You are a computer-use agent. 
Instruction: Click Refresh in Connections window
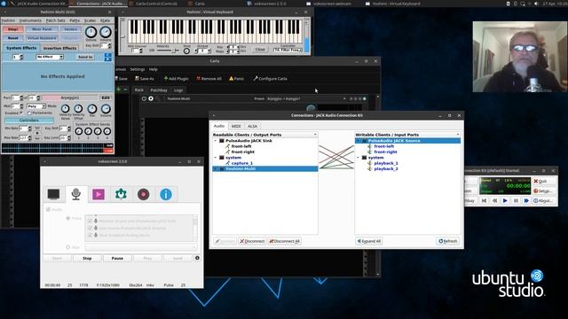point(448,241)
